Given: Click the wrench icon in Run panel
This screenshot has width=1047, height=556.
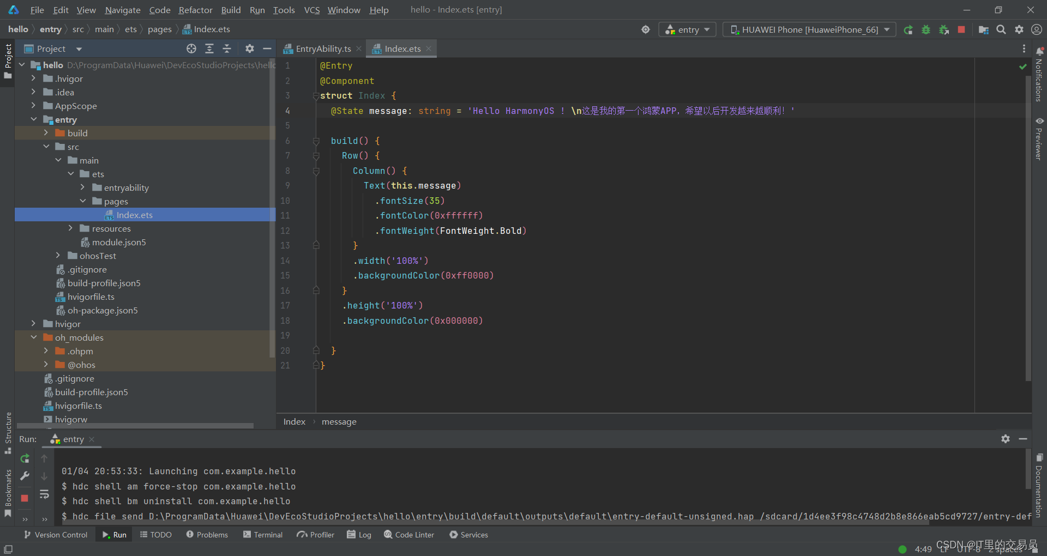Looking at the screenshot, I should click(25, 476).
